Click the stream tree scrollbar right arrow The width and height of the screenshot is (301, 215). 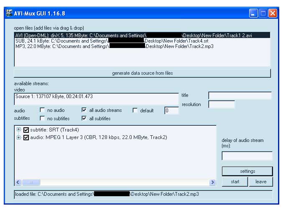coord(212,182)
